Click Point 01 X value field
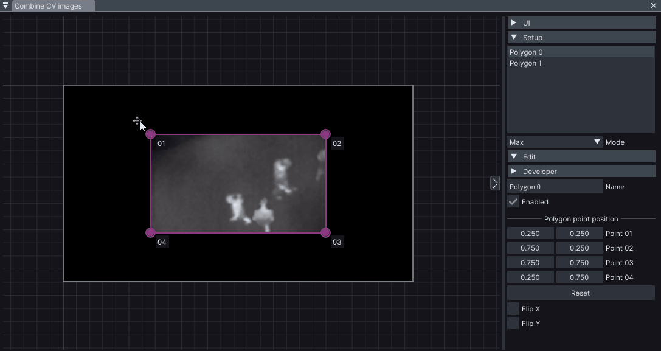Screen dimensions: 661x351 [x=531, y=234]
